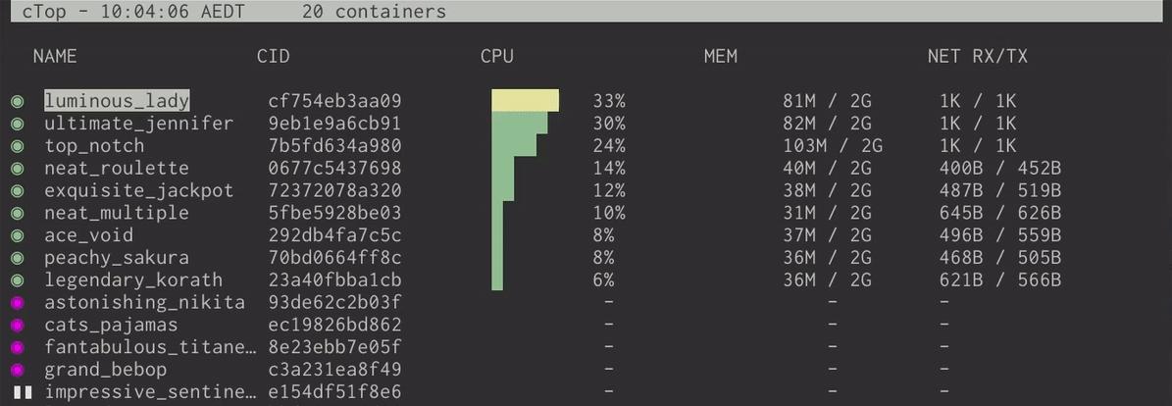Click container ID 5fbe5928be03
Screen dimensions: 1172x406
coord(334,213)
